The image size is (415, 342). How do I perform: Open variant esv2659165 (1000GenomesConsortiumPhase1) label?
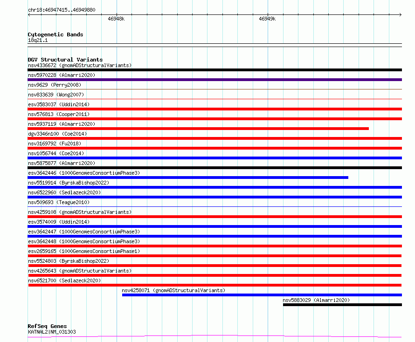pos(84,251)
